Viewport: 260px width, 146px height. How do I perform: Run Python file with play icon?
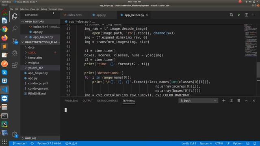[238, 15]
